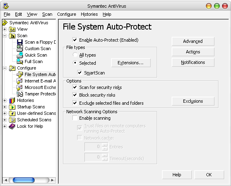Open the Edit menu
The width and height of the screenshot is (231, 186).
[x=19, y=14]
